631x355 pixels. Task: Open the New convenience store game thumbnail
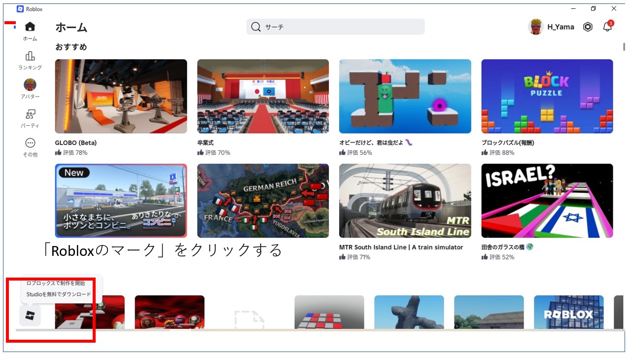121,201
